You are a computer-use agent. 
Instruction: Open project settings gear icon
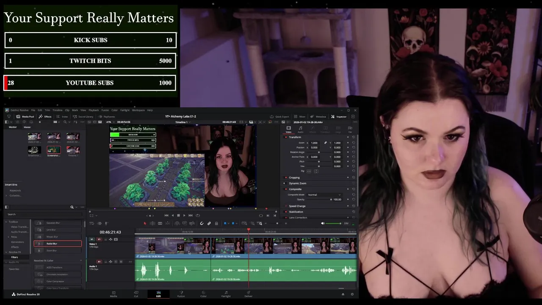click(x=352, y=294)
